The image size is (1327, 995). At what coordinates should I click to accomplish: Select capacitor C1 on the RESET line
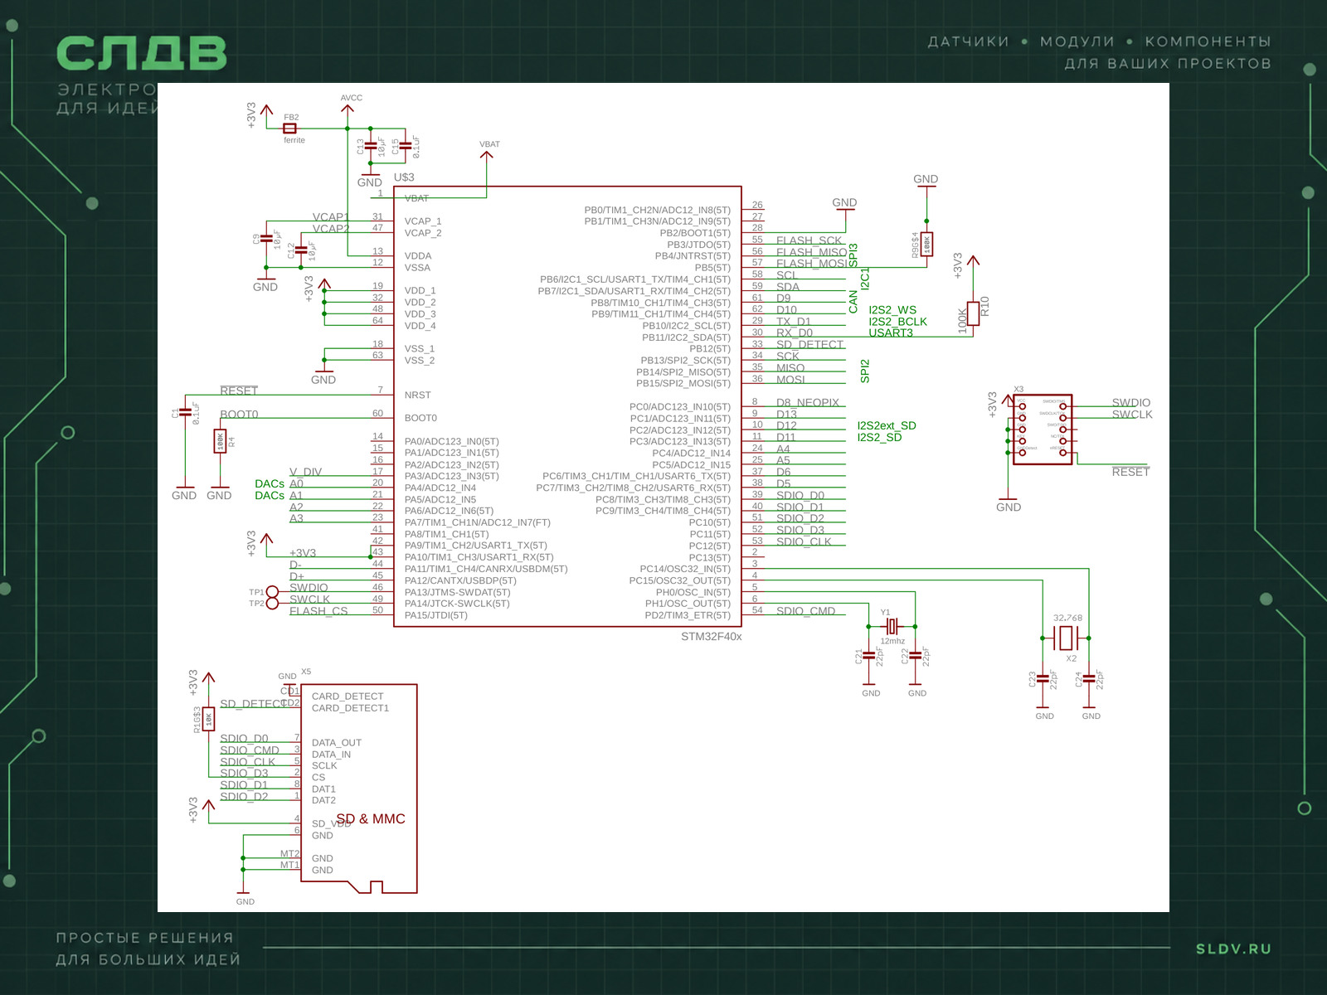(x=185, y=413)
